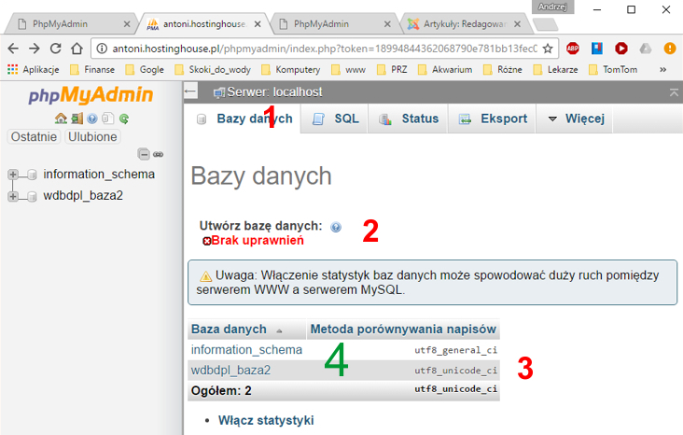Open the Aplikacje apps shortcut

(x=33, y=69)
